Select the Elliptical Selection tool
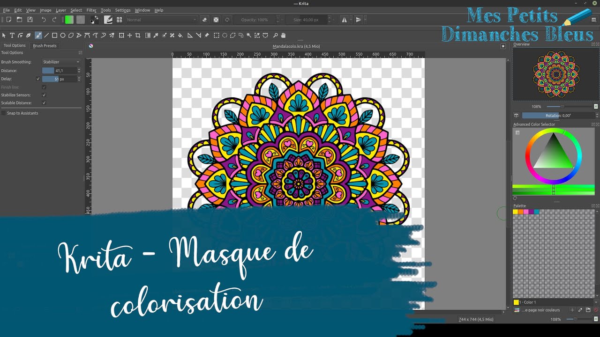This screenshot has height=337, width=600. click(225, 35)
